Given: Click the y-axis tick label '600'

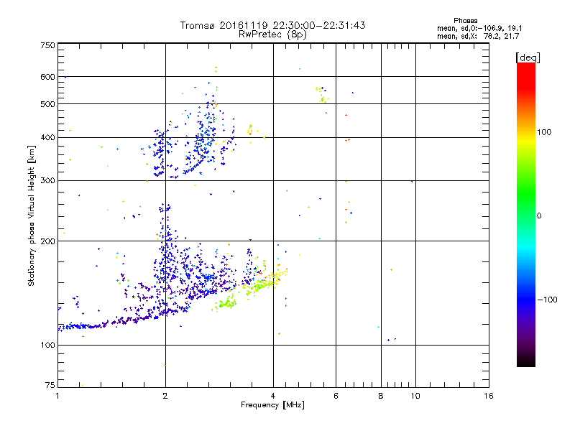Looking at the screenshot, I should (47, 77).
